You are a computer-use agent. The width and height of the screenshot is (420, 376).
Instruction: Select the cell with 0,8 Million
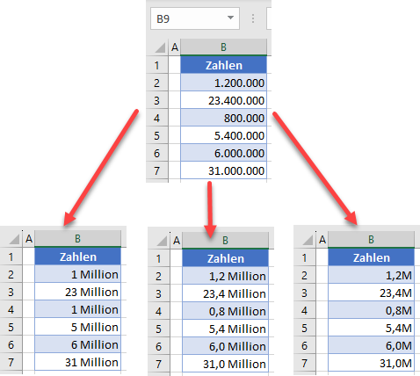point(225,311)
